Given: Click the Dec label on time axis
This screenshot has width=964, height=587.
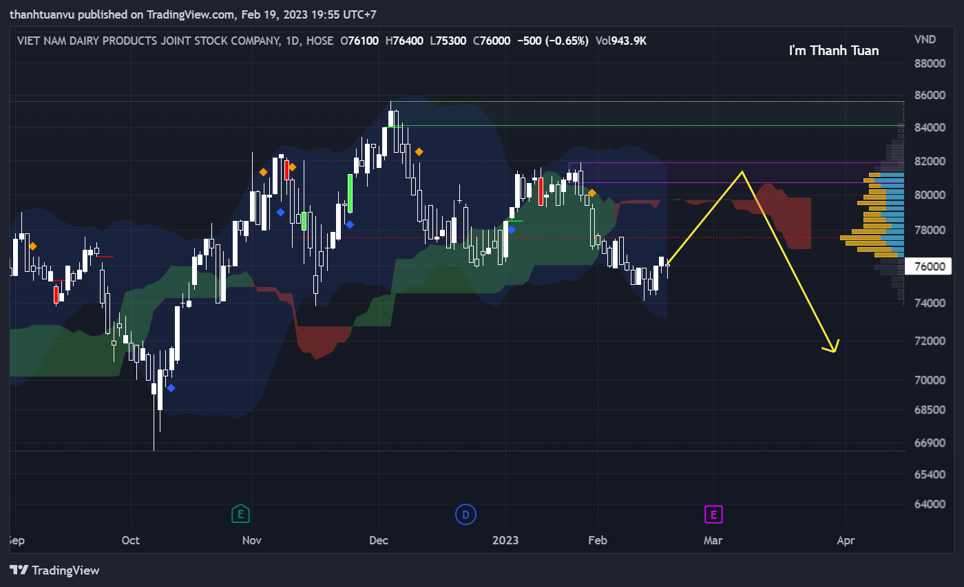Looking at the screenshot, I should click(378, 540).
